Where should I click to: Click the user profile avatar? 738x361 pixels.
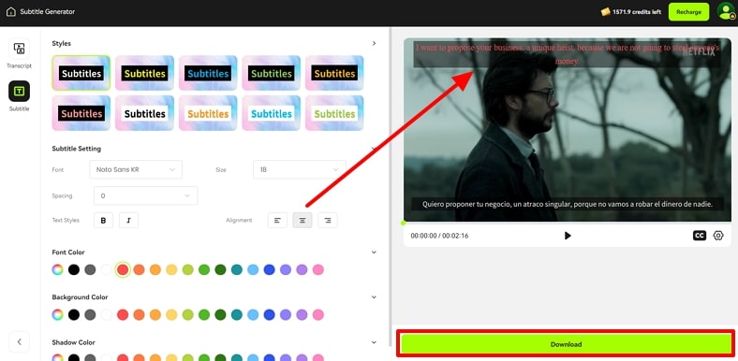coord(726,11)
